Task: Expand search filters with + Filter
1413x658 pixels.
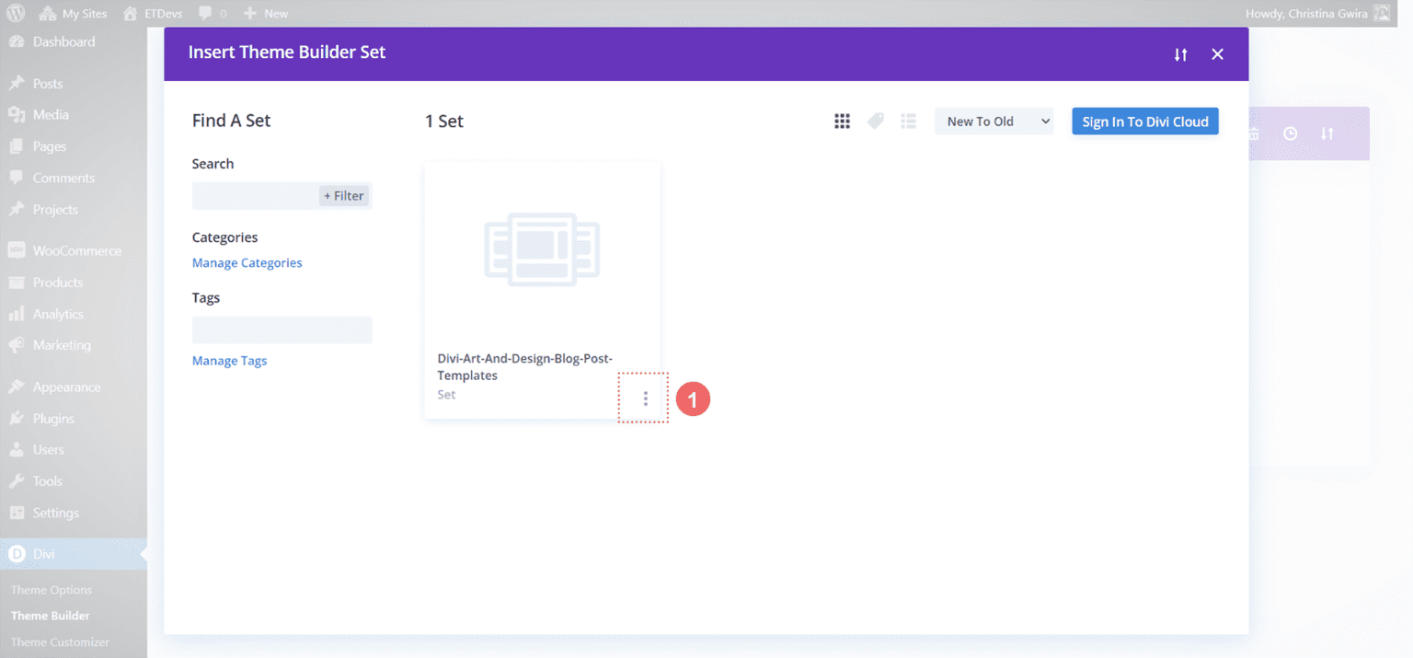Action: (x=343, y=195)
